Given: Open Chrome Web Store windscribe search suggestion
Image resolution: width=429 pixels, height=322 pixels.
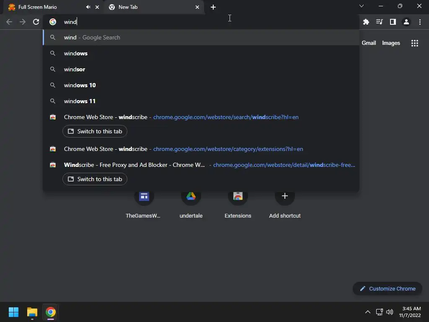Looking at the screenshot, I should point(201,117).
